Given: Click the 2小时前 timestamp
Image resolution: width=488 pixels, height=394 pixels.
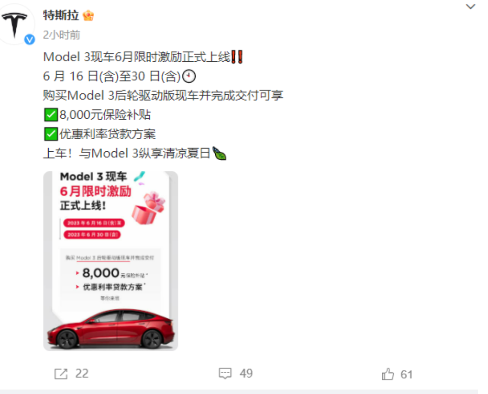Looking at the screenshot, I should click(62, 35).
